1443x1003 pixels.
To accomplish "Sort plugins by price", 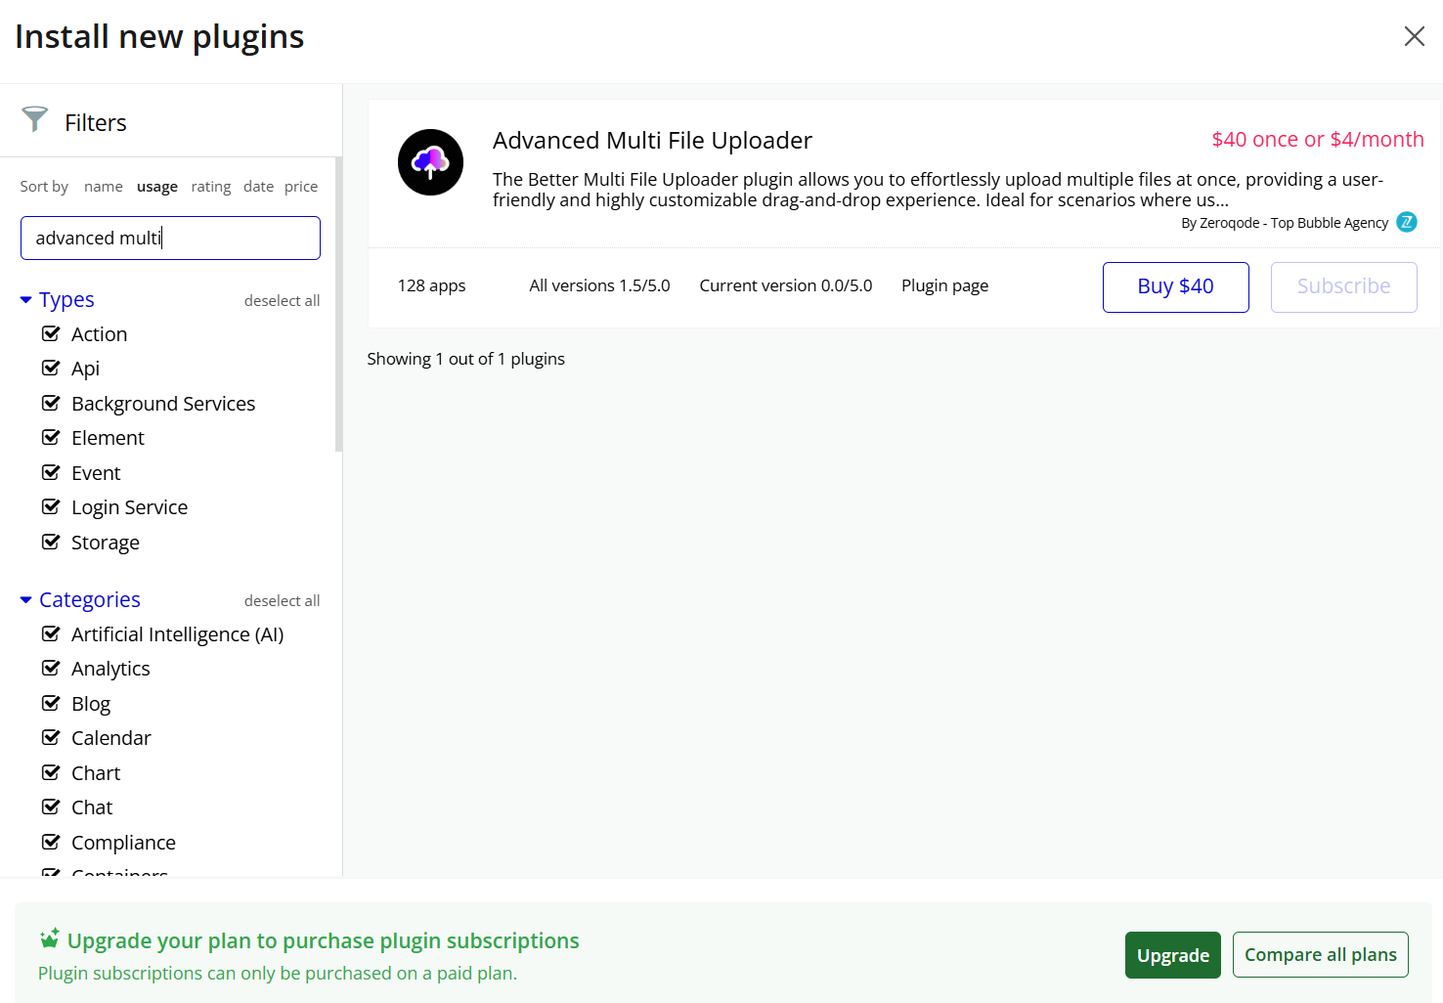I will pyautogui.click(x=301, y=187).
